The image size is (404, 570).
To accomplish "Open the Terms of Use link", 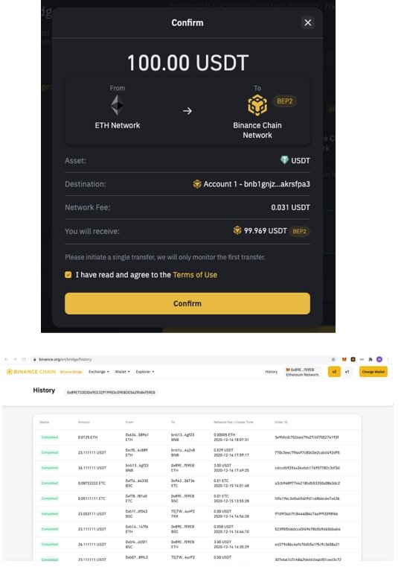I will tap(195, 275).
